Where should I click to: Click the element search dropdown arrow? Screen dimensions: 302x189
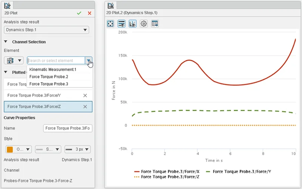click(x=88, y=60)
